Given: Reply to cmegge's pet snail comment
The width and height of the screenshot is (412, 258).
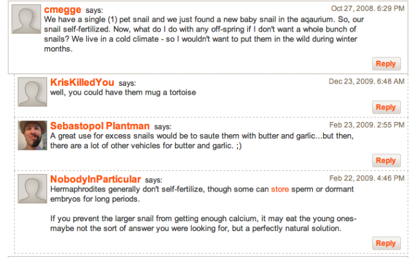Looking at the screenshot, I should [x=386, y=63].
